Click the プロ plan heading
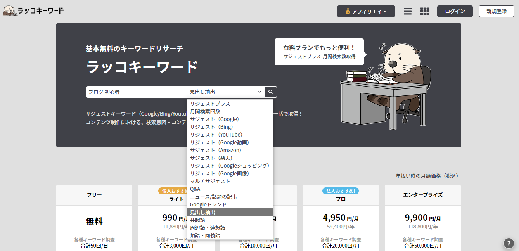Screen dimensions: 519x251 (341, 199)
